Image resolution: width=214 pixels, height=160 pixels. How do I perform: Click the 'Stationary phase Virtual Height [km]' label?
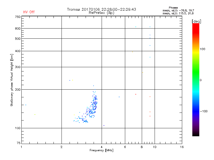coord(12,80)
